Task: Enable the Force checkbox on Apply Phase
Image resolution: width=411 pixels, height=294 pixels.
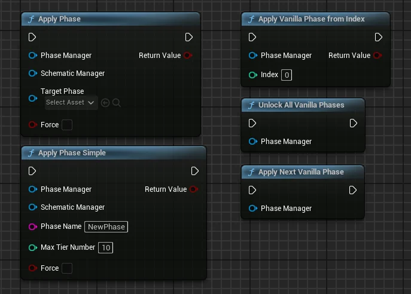Action: [x=67, y=125]
